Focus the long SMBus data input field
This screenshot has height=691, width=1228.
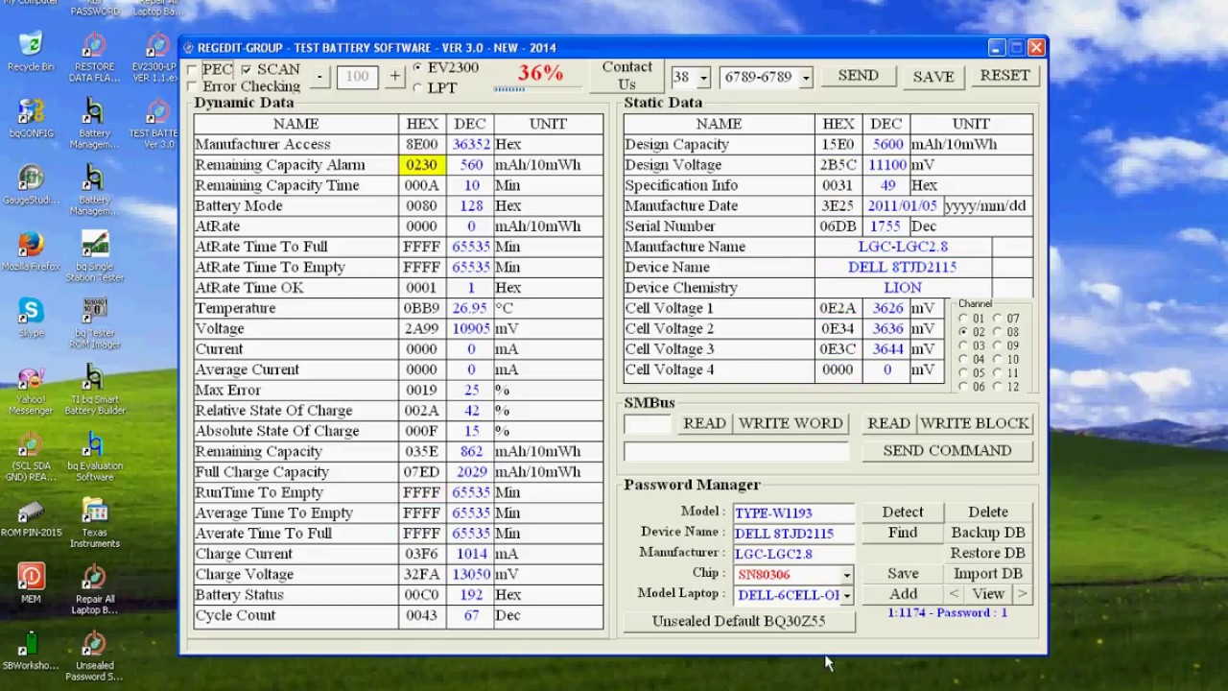(736, 451)
